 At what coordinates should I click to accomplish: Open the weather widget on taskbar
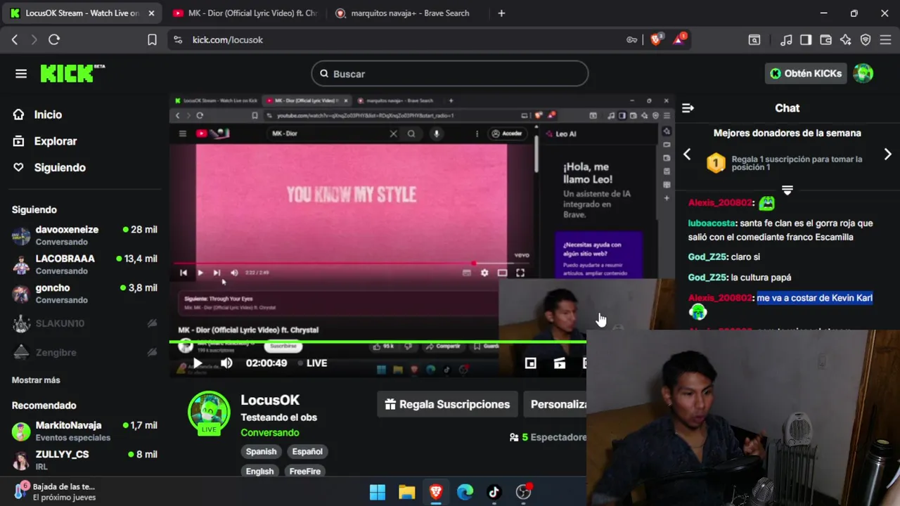tap(56, 492)
